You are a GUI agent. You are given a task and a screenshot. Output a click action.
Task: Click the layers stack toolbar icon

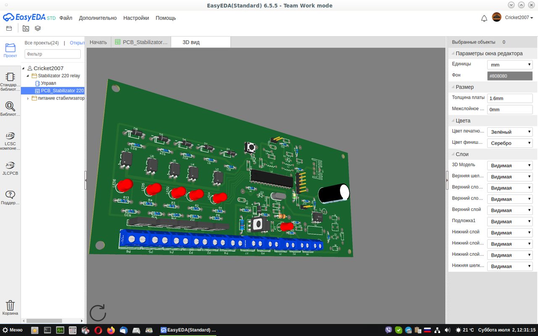[38, 29]
